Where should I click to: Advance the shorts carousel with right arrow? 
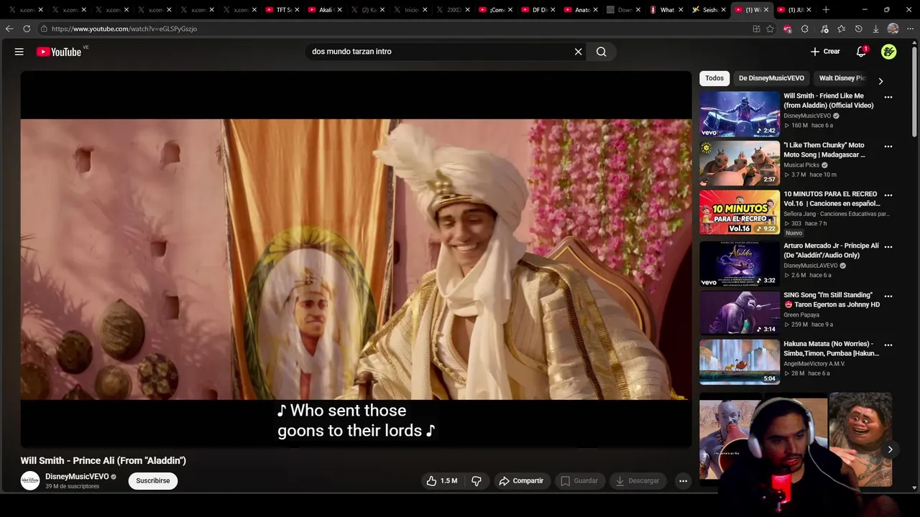click(x=890, y=450)
